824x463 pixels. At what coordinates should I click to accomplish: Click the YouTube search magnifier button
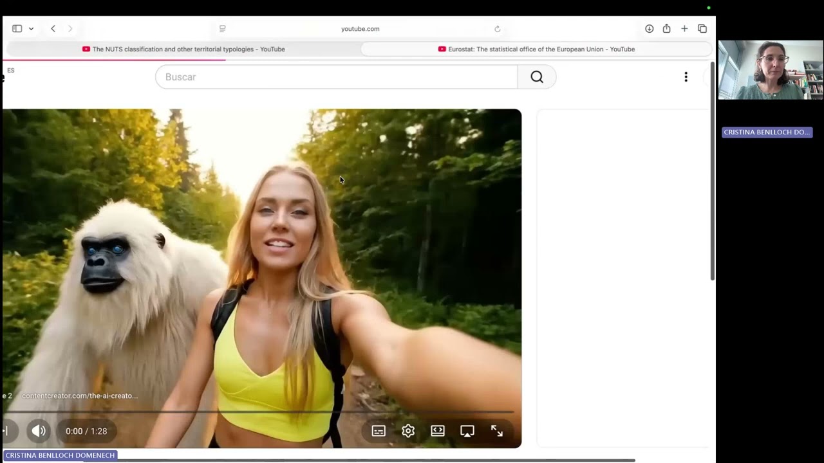tap(537, 77)
